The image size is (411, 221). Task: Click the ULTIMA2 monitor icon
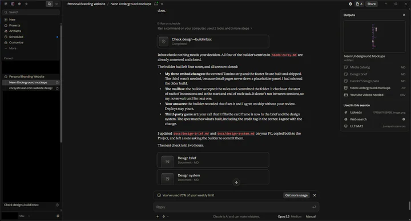pos(346,126)
